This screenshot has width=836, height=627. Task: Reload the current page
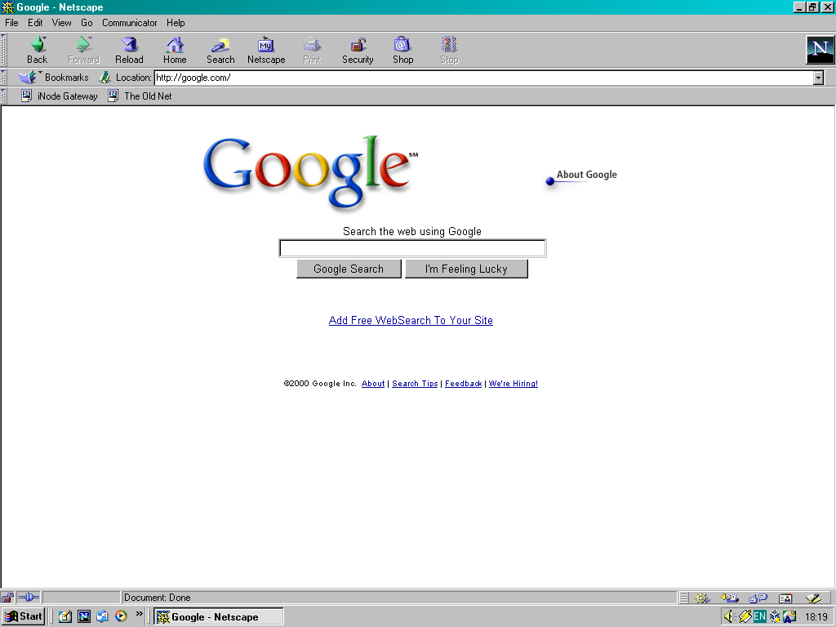click(129, 50)
